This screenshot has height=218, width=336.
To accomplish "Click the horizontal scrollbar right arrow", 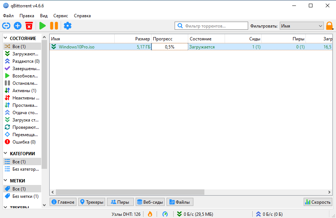I will (x=329, y=192).
